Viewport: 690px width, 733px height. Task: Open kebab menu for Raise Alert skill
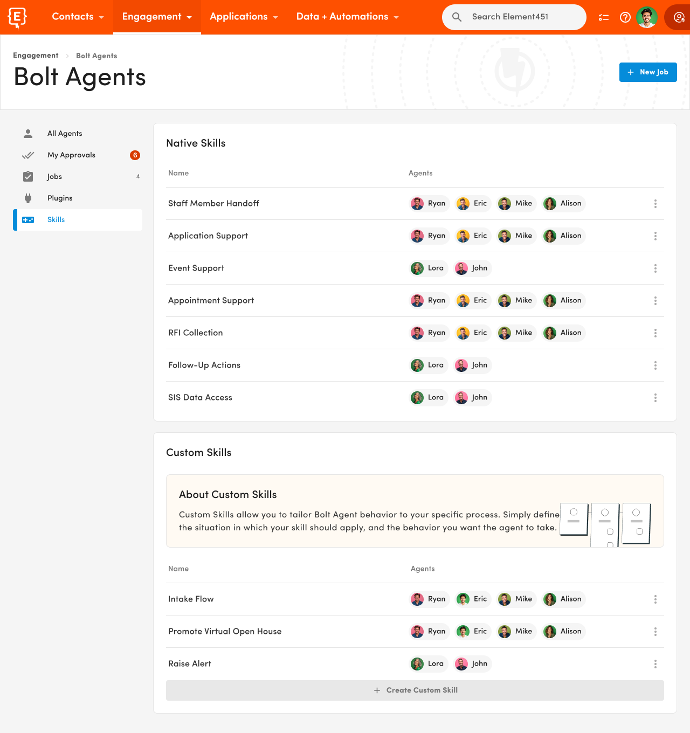point(655,664)
